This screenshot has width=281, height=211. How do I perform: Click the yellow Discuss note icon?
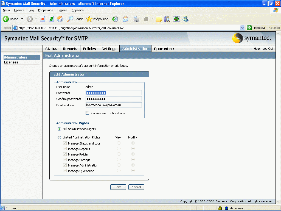(159, 19)
